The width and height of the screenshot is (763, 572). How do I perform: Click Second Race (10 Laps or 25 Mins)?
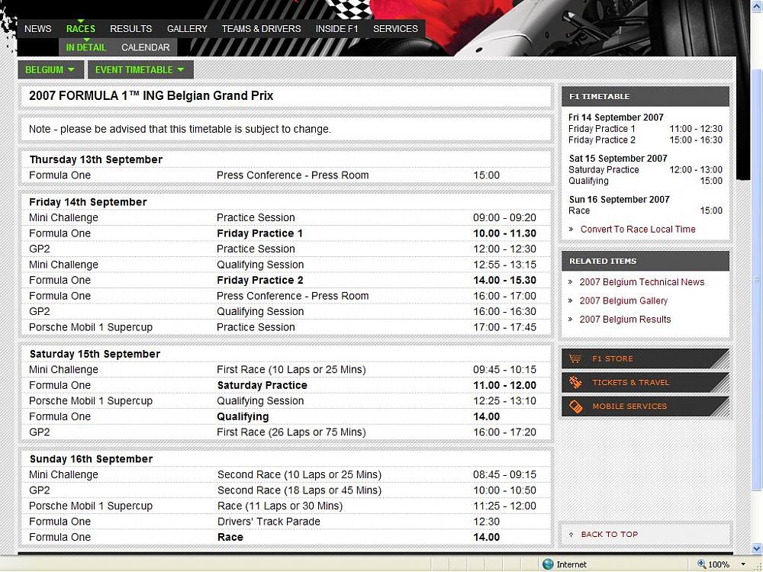pos(299,474)
